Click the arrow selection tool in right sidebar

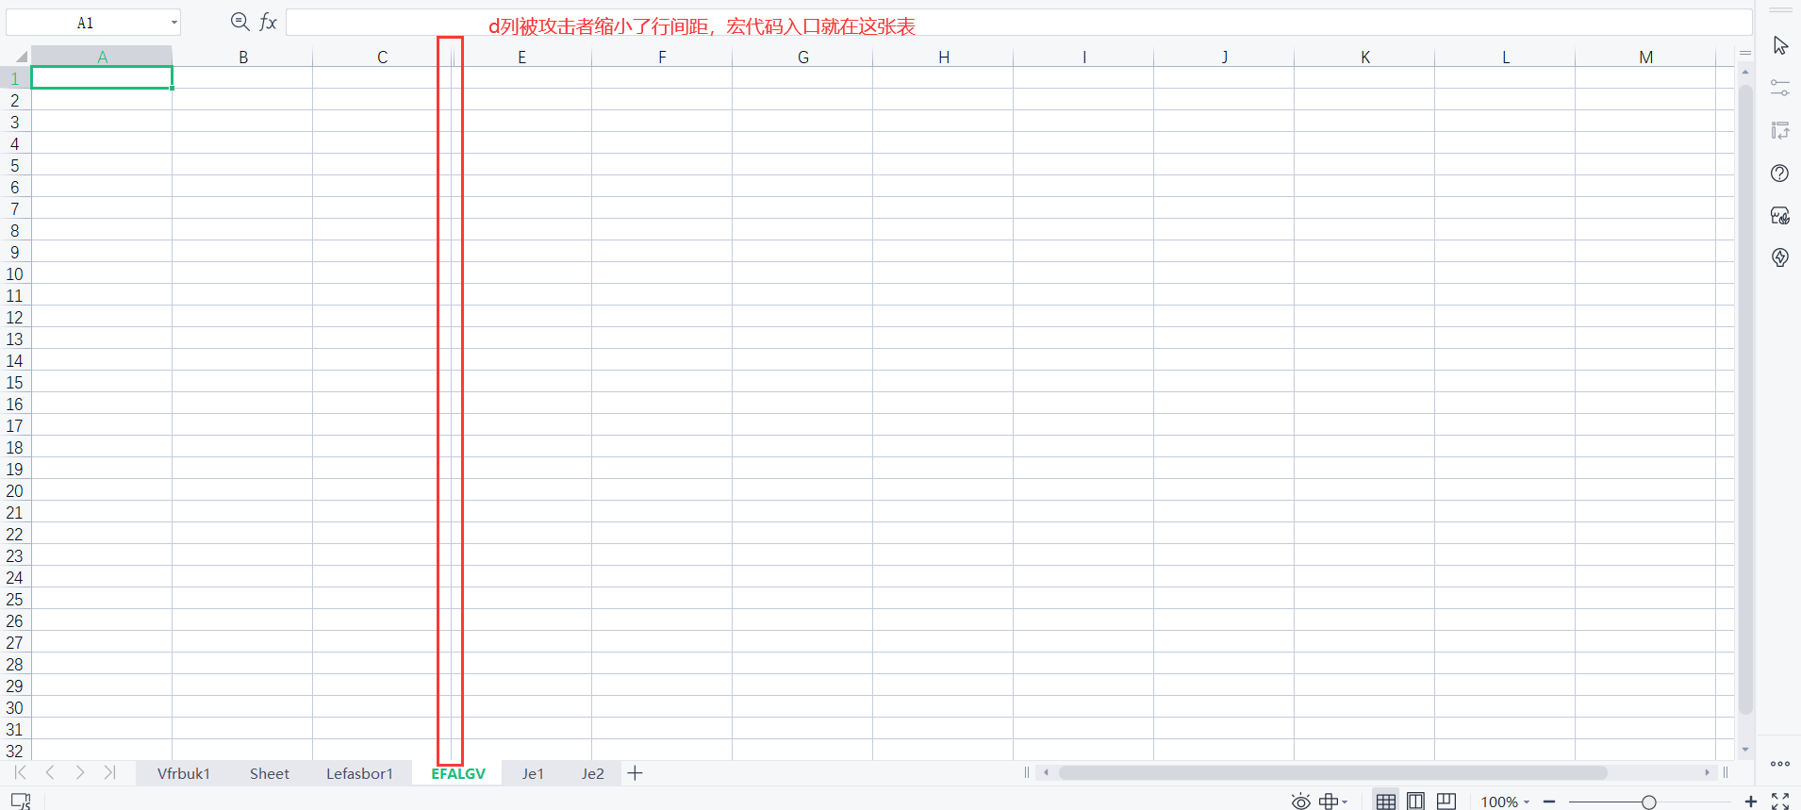click(1779, 45)
